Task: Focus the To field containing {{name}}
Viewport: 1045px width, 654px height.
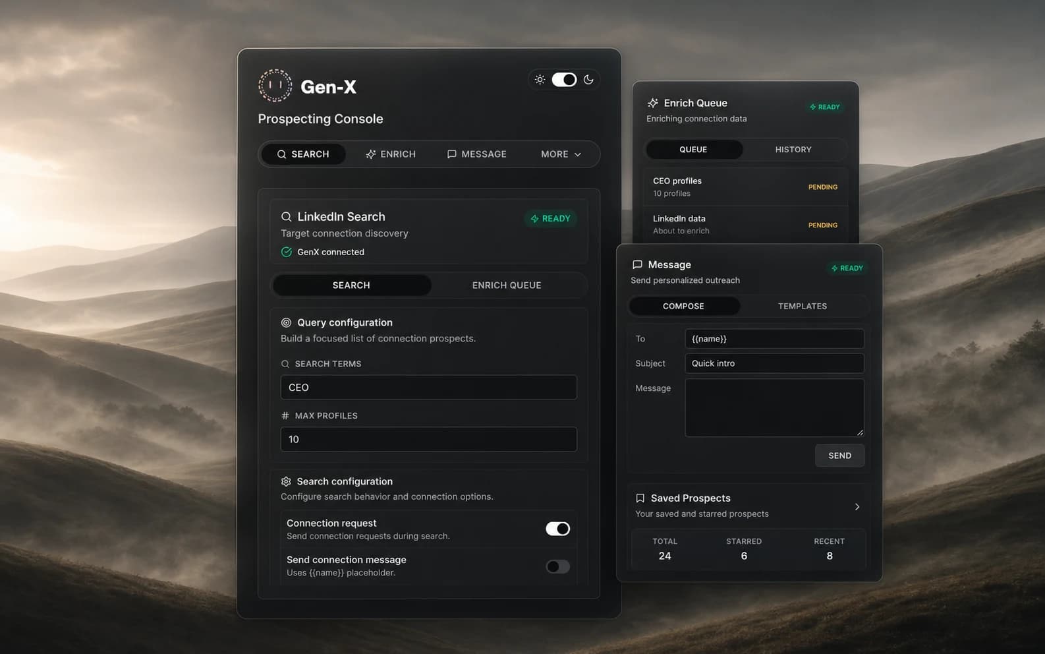Action: point(774,339)
